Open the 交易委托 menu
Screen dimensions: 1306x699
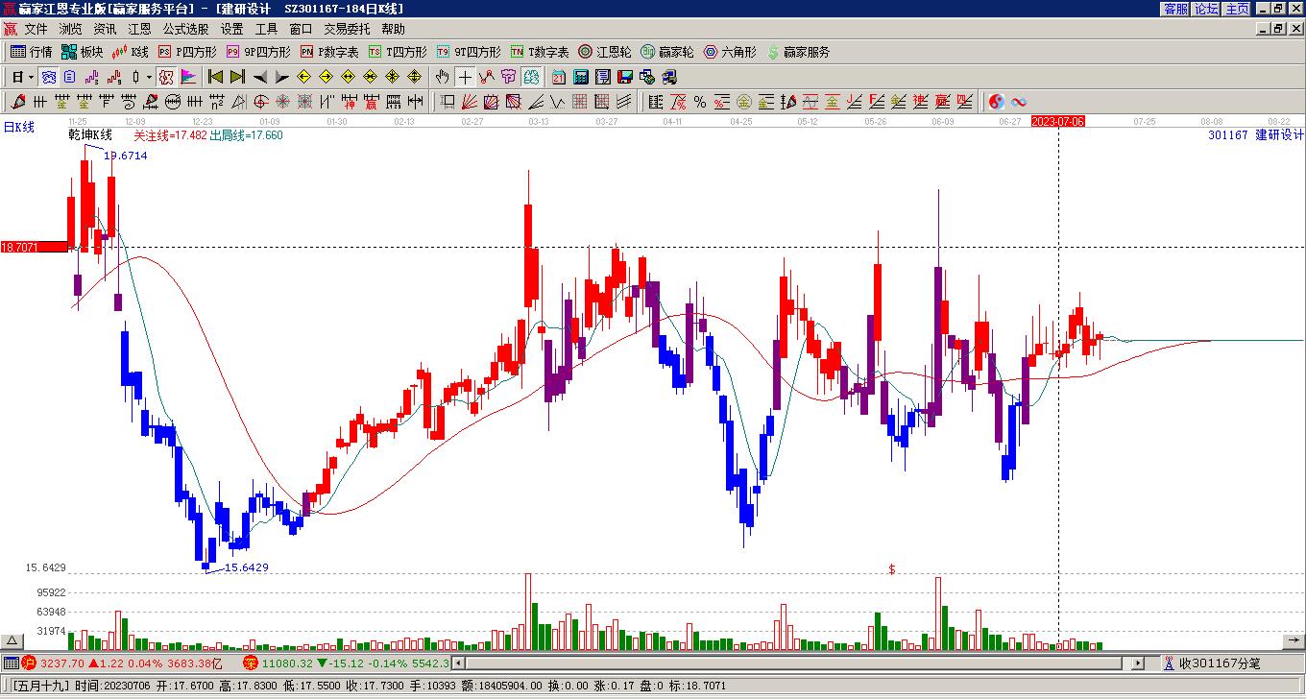coord(347,29)
